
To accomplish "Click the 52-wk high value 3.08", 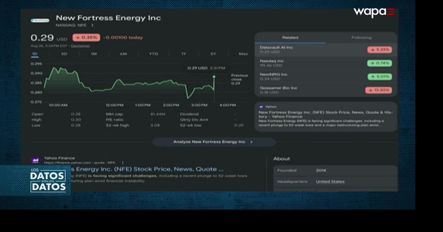I will point(155,125).
